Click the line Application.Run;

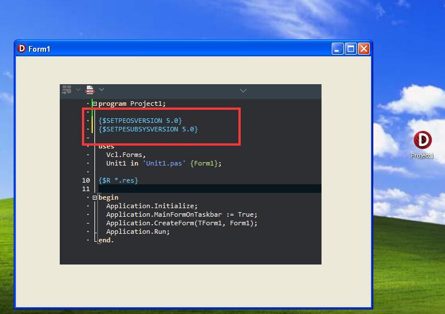(138, 232)
